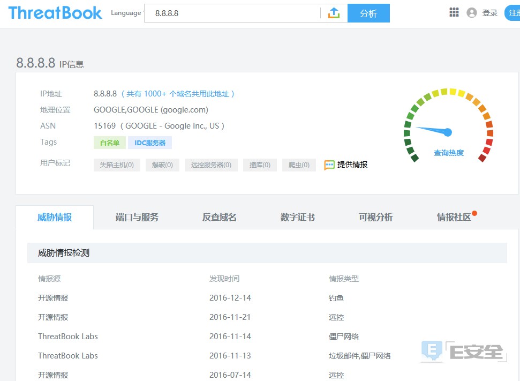
Task: Click the query heat gauge needle
Action: click(434, 130)
